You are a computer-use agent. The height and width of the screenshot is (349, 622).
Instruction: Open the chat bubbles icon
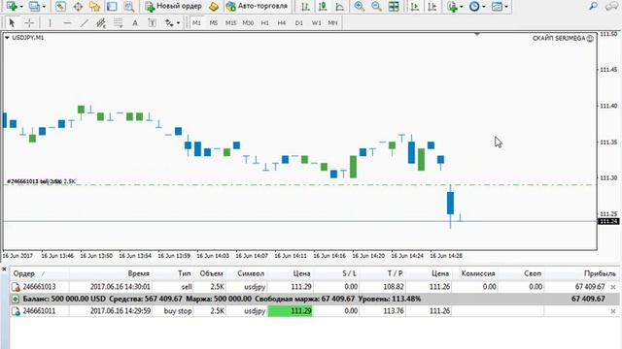611,7
